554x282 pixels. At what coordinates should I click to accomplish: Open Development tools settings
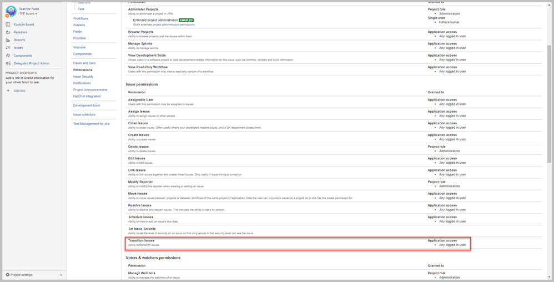(87, 105)
